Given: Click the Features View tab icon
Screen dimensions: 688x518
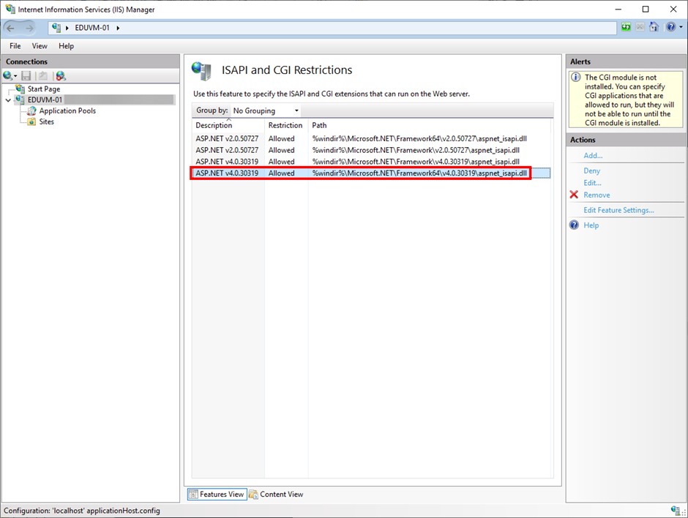Looking at the screenshot, I should [x=193, y=495].
